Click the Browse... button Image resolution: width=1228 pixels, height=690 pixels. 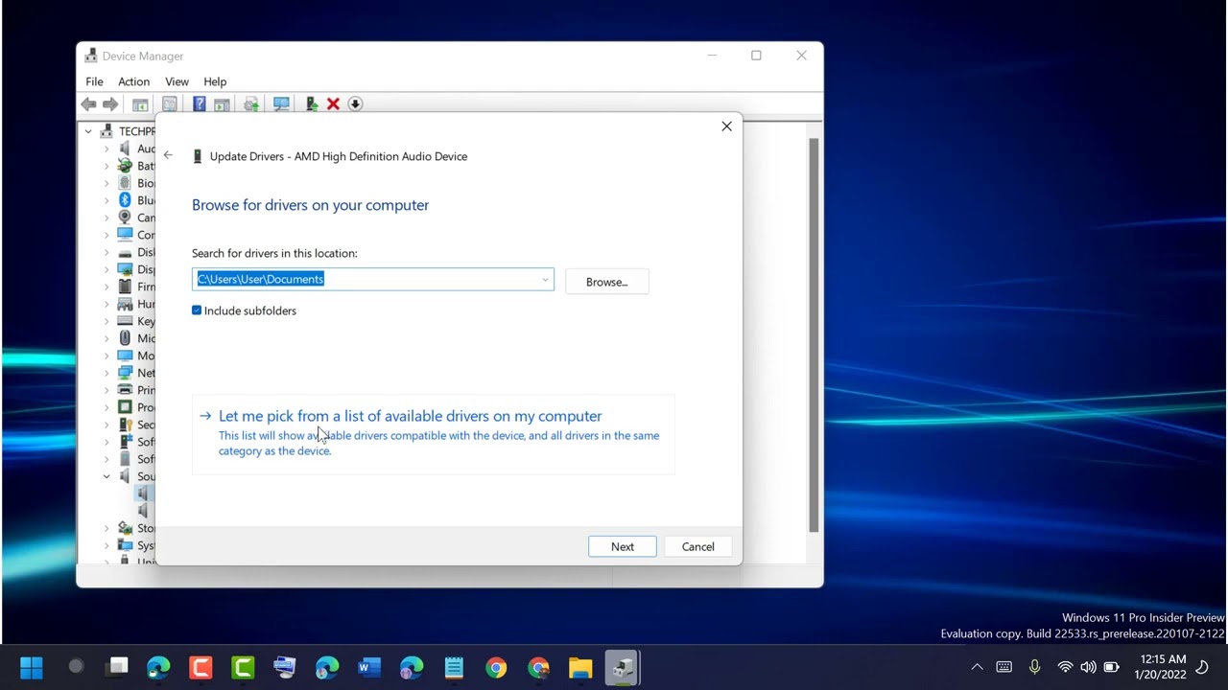[606, 282]
